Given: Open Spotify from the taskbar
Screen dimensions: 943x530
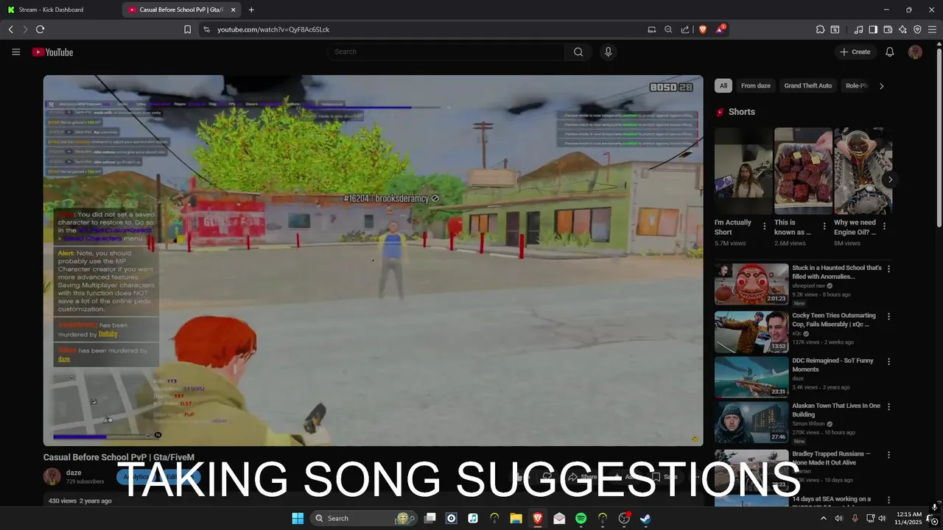Looking at the screenshot, I should point(581,518).
